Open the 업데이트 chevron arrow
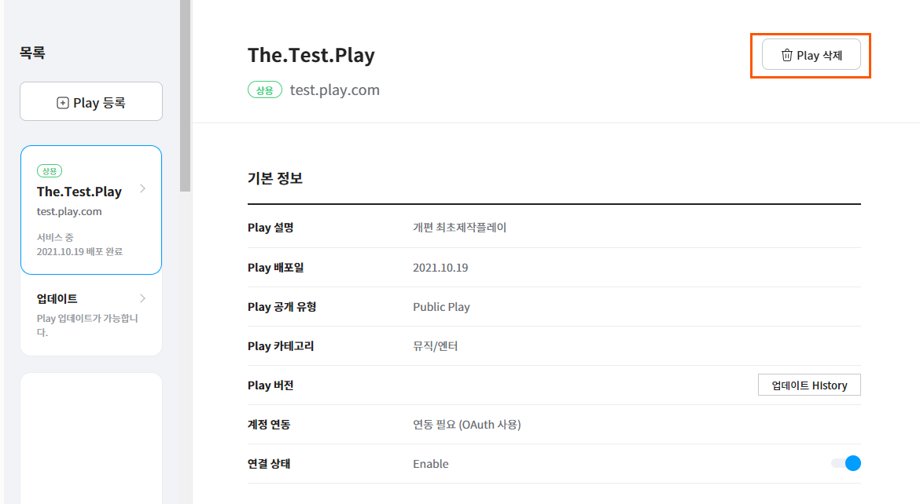920x504 pixels. pos(142,298)
